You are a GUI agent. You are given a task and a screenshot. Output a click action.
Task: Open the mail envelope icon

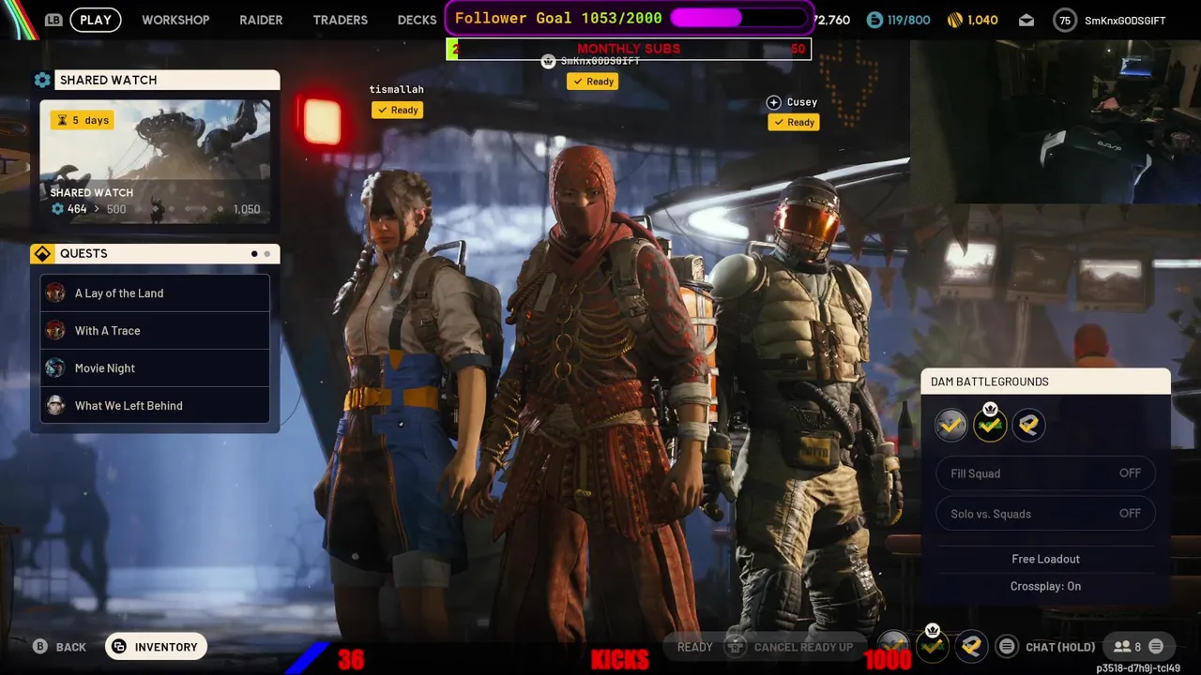[1026, 20]
